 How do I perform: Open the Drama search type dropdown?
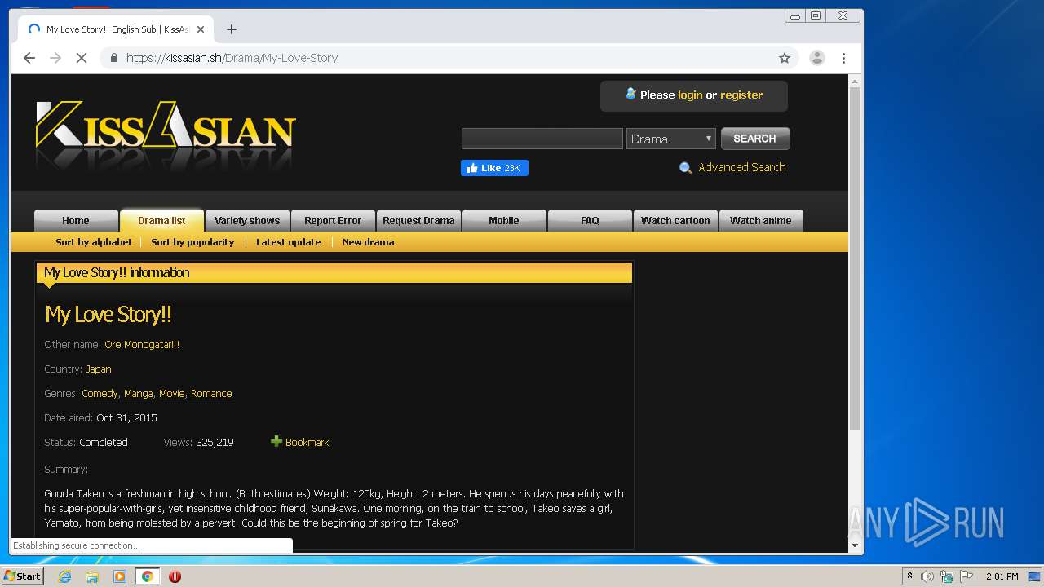point(670,139)
